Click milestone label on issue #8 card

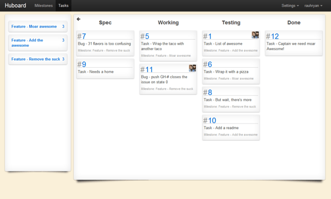pyautogui.click(x=230, y=106)
